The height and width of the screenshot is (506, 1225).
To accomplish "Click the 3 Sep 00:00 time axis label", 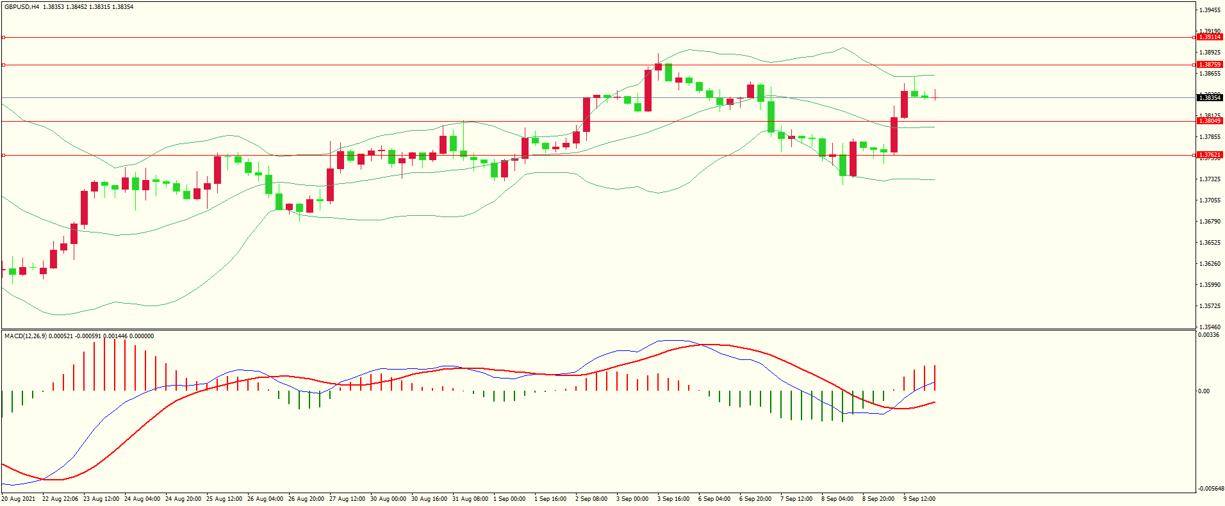I will tap(632, 499).
